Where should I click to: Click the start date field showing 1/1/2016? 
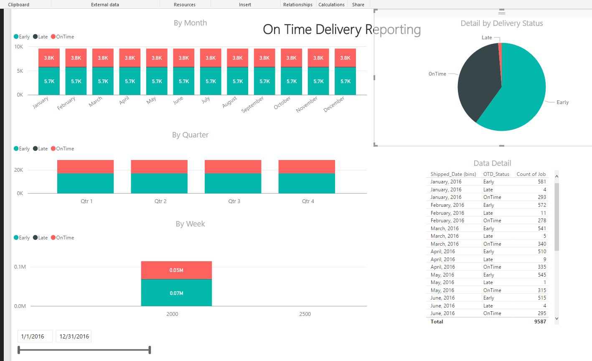click(x=35, y=336)
